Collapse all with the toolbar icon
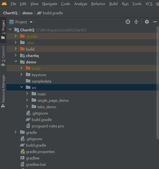The height and width of the screenshot is (169, 159). (x=136, y=22)
